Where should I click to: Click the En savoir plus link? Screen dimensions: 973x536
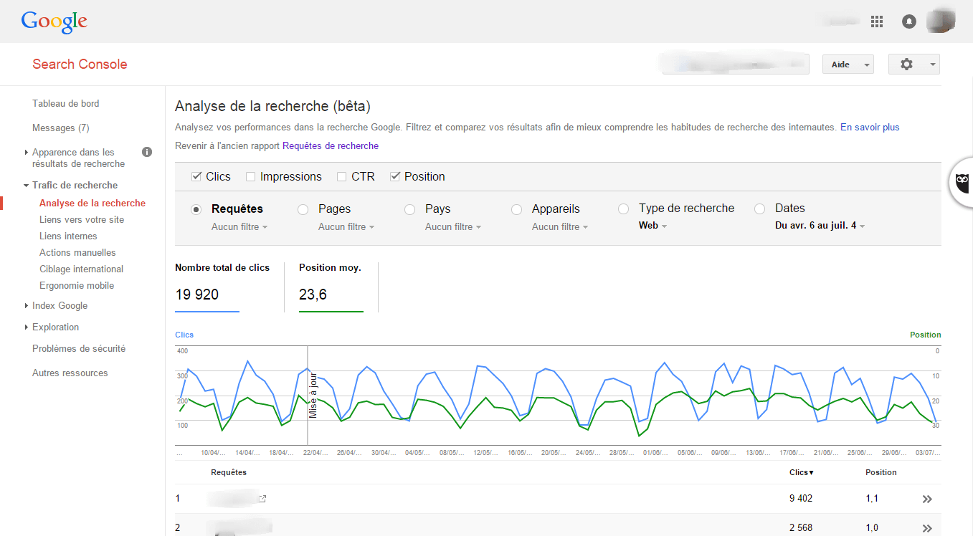click(870, 128)
